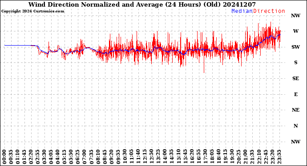This screenshot has height=166, width=307.
Task: Click the 01:10 time tick label
Action: [18, 156]
